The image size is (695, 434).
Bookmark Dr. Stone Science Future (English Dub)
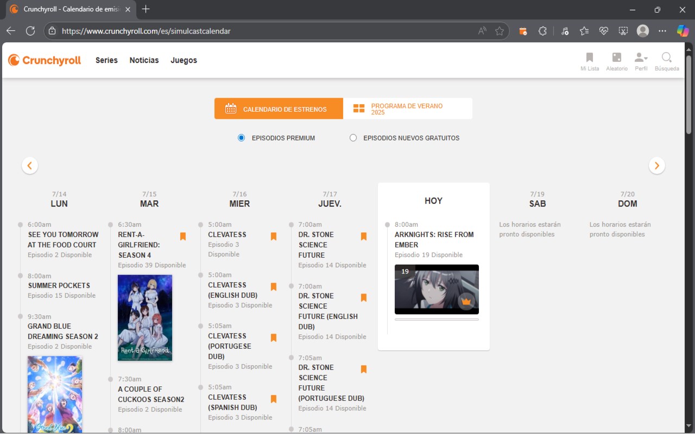tap(364, 298)
